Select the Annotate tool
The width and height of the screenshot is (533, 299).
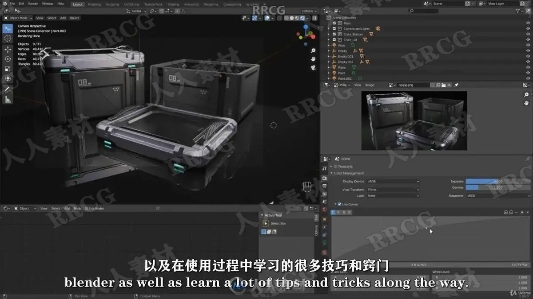tap(8, 89)
